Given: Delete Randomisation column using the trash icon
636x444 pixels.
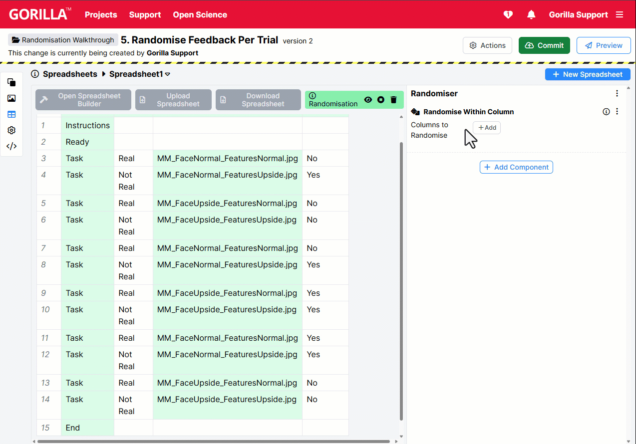Looking at the screenshot, I should pyautogui.click(x=393, y=100).
